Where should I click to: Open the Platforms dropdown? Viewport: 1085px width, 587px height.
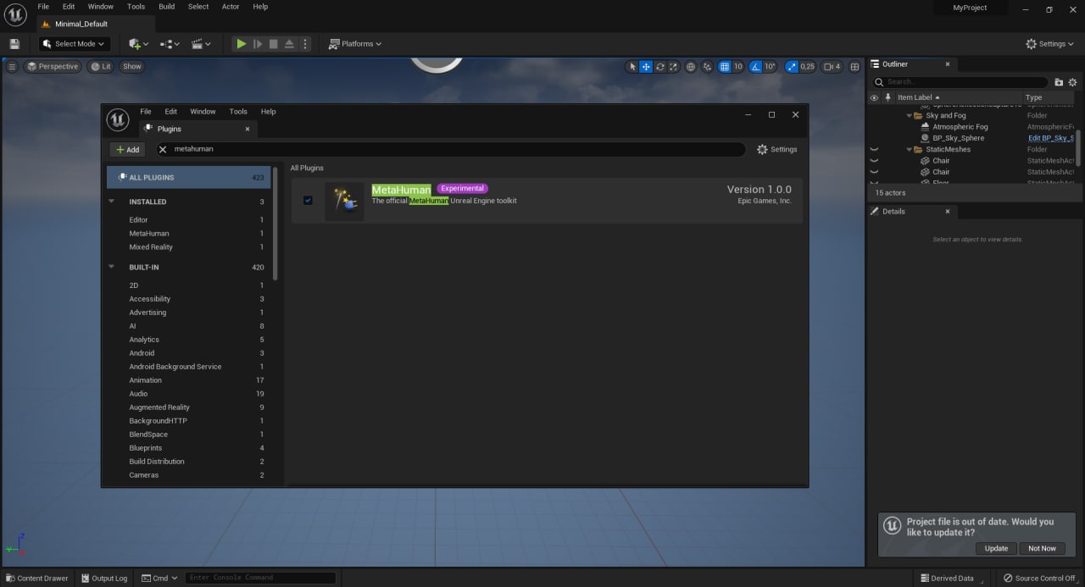pos(355,44)
